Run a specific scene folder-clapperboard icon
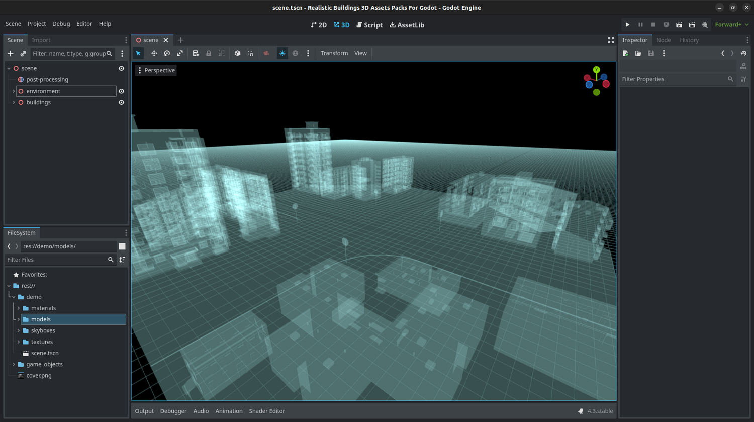Image resolution: width=754 pixels, height=422 pixels. tap(692, 25)
